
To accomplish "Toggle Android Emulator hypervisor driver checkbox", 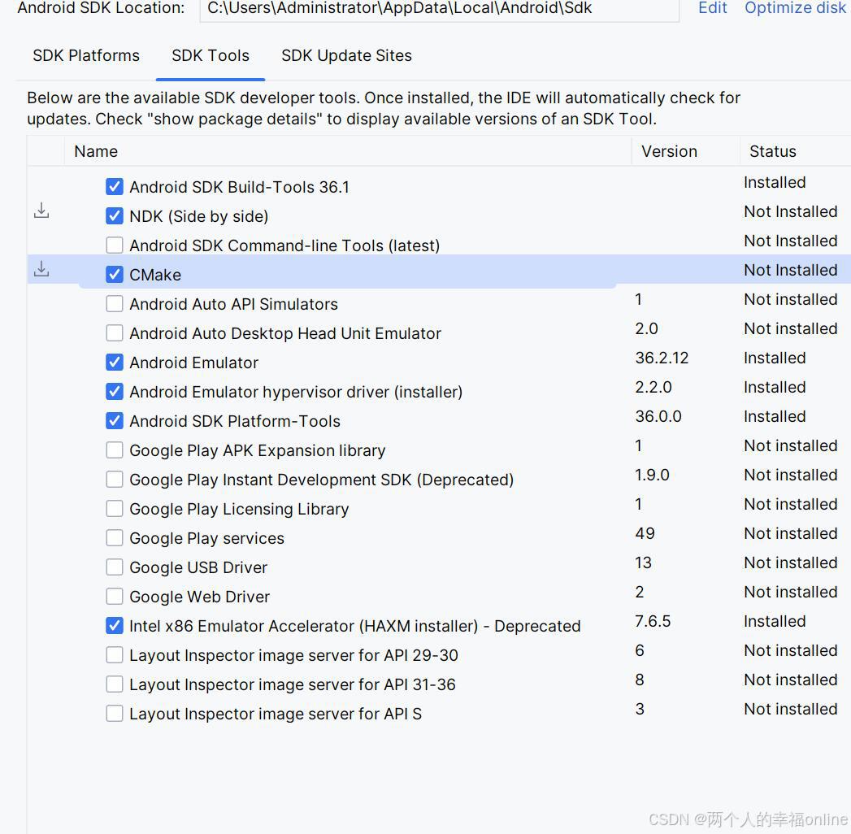I will coord(115,392).
